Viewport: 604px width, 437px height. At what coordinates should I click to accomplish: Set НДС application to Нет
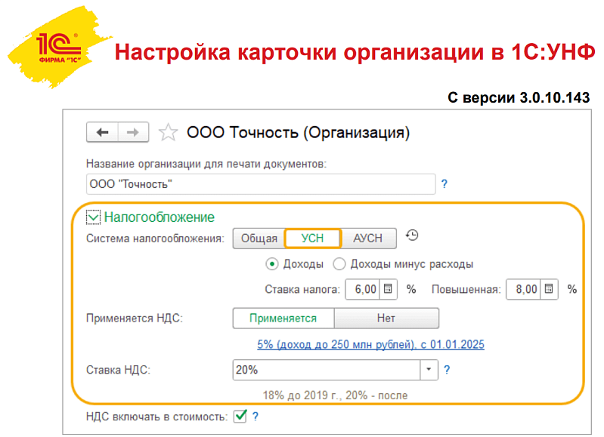pos(386,319)
